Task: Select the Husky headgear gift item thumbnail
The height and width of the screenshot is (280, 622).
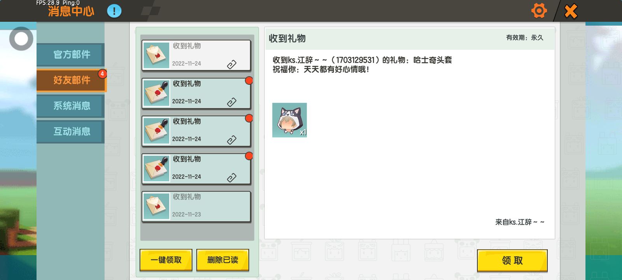Action: pos(290,120)
